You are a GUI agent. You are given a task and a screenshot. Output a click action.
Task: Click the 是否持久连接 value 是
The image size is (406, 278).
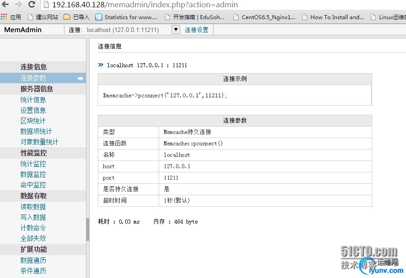pyautogui.click(x=166, y=189)
